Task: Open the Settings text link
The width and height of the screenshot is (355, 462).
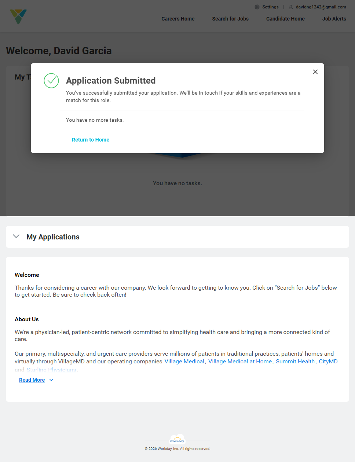Action: tap(270, 7)
